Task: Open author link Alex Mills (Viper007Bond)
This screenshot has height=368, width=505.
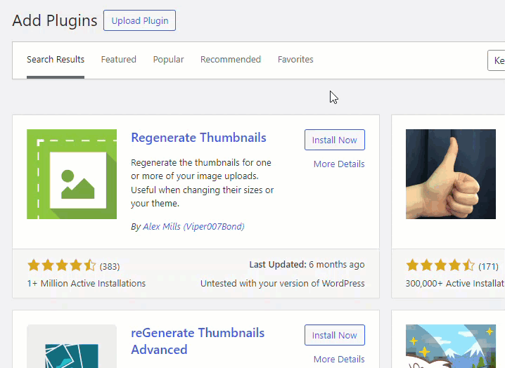Action: 193,226
